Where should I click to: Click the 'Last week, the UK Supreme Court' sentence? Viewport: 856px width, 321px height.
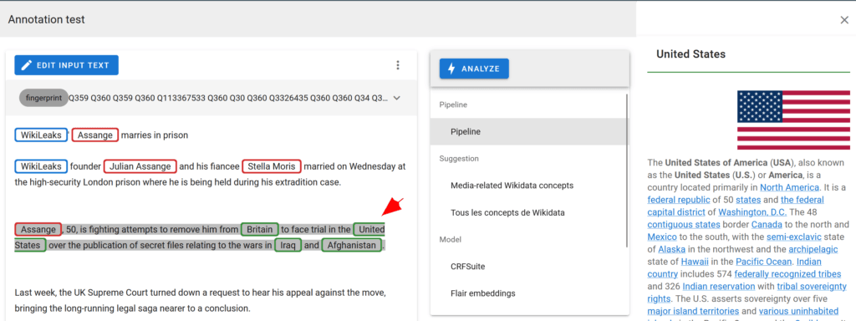pyautogui.click(x=201, y=300)
